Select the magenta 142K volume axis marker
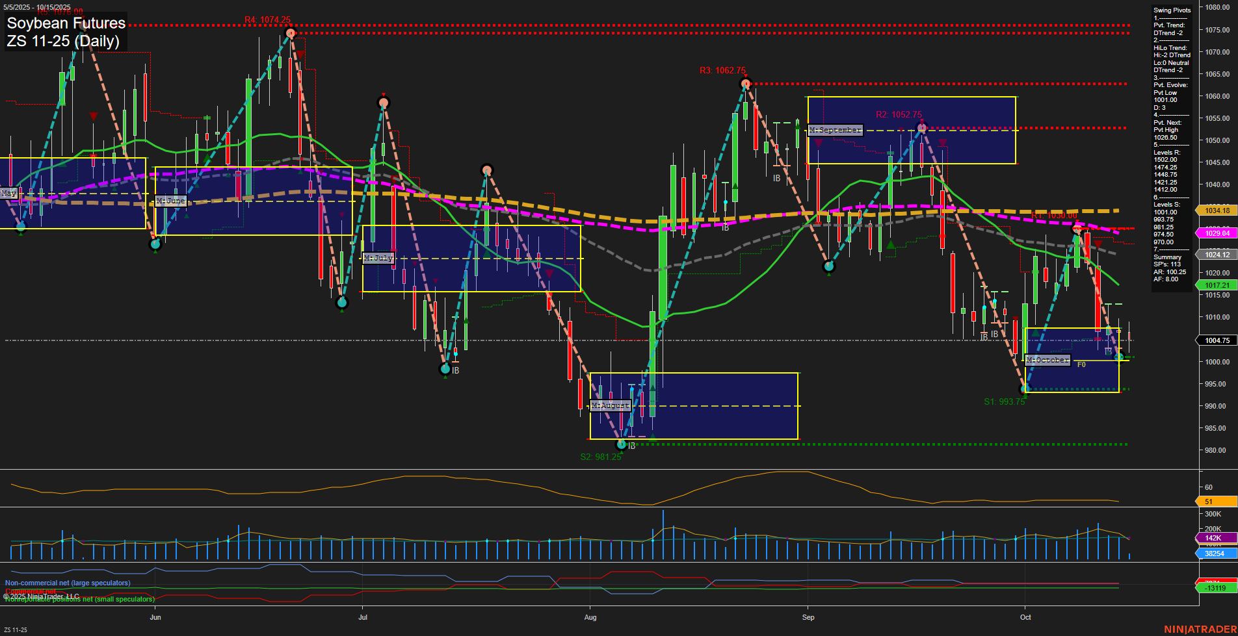The width and height of the screenshot is (1238, 636). 1213,538
